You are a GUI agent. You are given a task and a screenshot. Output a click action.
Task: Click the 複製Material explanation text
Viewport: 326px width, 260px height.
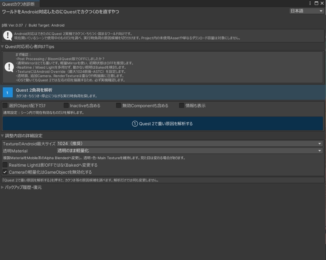pyautogui.click(x=94, y=158)
